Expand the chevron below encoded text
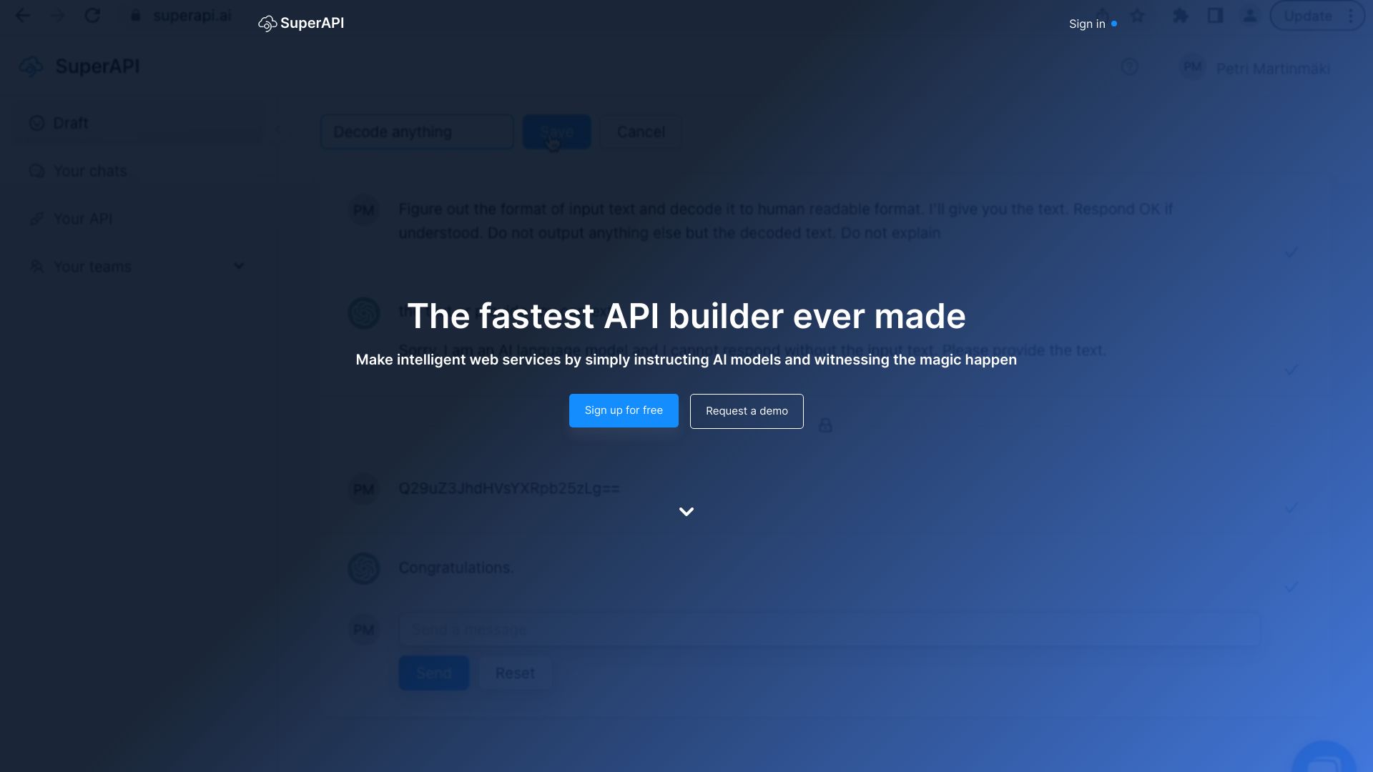The height and width of the screenshot is (772, 1373). tap(686, 512)
